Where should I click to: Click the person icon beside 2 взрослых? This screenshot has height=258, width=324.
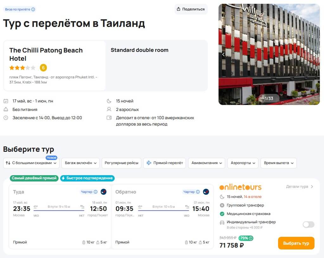point(109,109)
